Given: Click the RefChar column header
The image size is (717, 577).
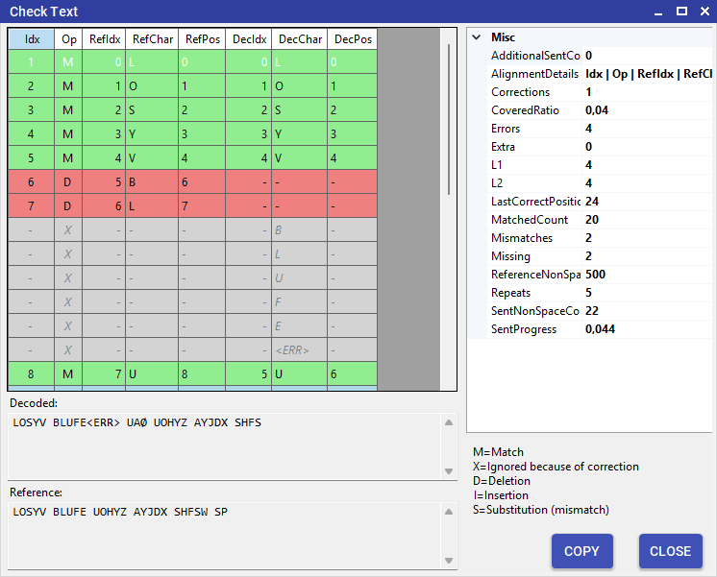Looking at the screenshot, I should pos(152,39).
